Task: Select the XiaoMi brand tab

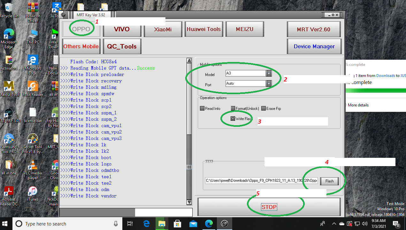Action: click(x=163, y=29)
